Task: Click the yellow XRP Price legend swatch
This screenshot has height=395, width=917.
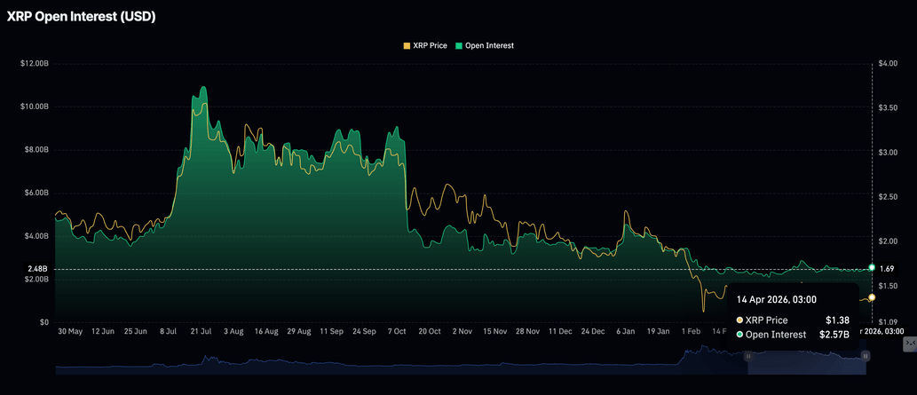Action: 407,45
